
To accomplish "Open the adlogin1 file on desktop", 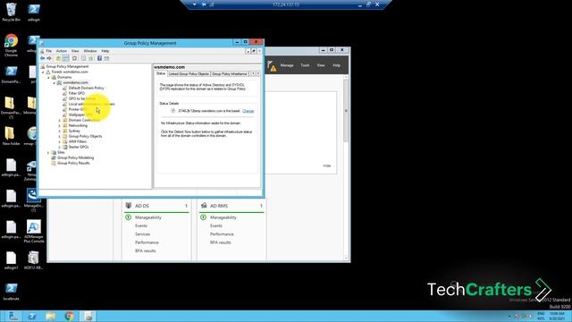I will pos(11,260).
